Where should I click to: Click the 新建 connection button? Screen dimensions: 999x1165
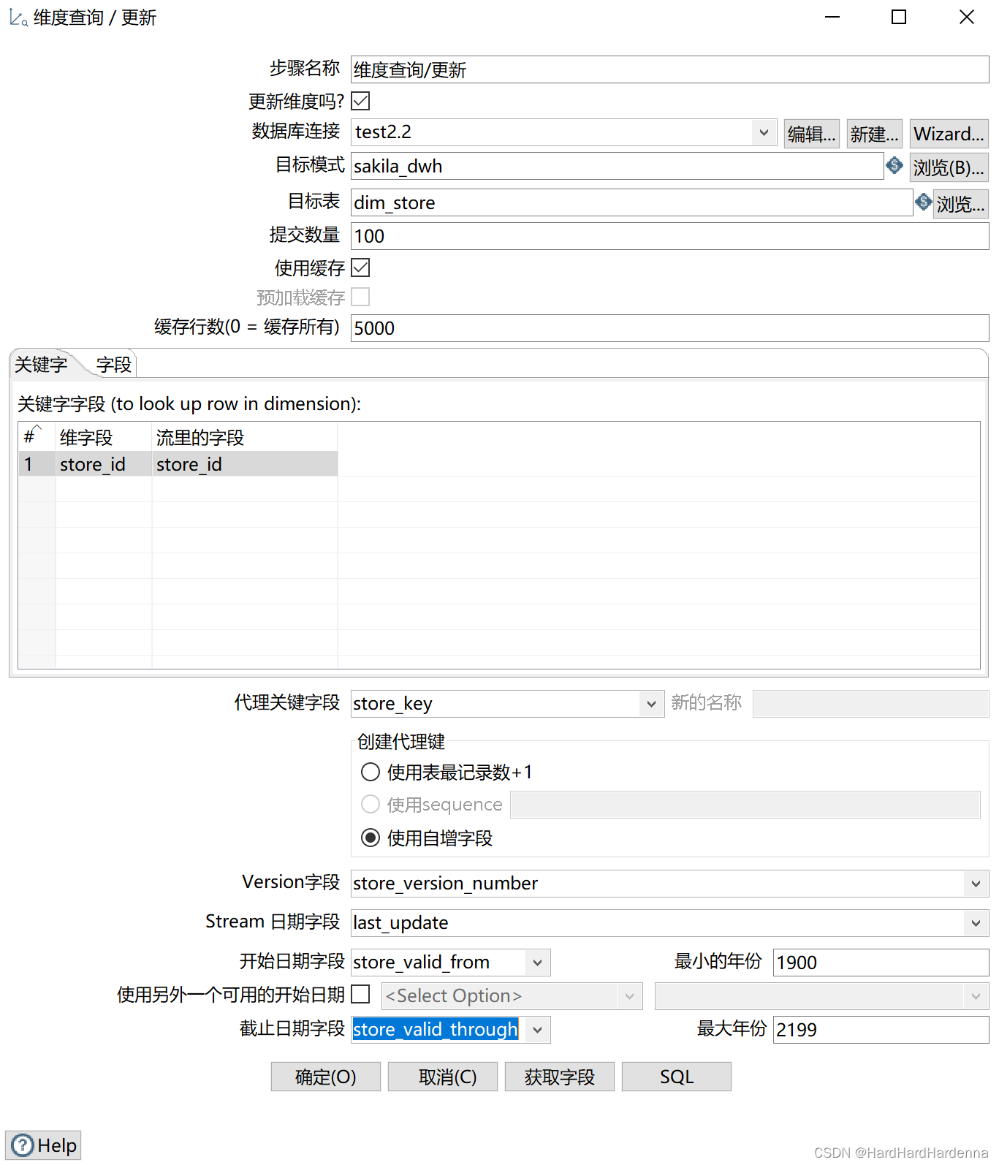pyautogui.click(x=874, y=134)
